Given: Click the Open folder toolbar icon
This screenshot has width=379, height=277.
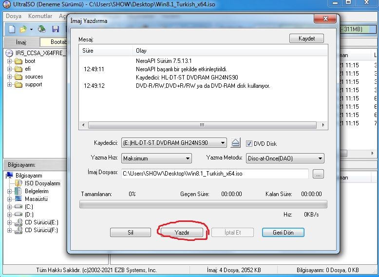Looking at the screenshot, I should point(23,29).
